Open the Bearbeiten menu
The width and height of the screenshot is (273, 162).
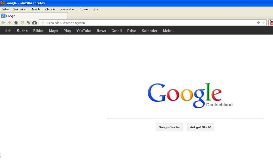(20, 9)
